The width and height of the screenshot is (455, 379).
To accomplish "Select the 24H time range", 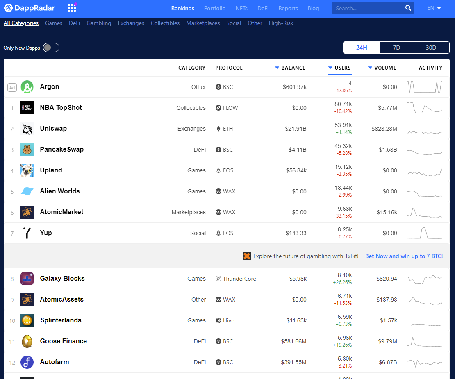I will pyautogui.click(x=362, y=48).
